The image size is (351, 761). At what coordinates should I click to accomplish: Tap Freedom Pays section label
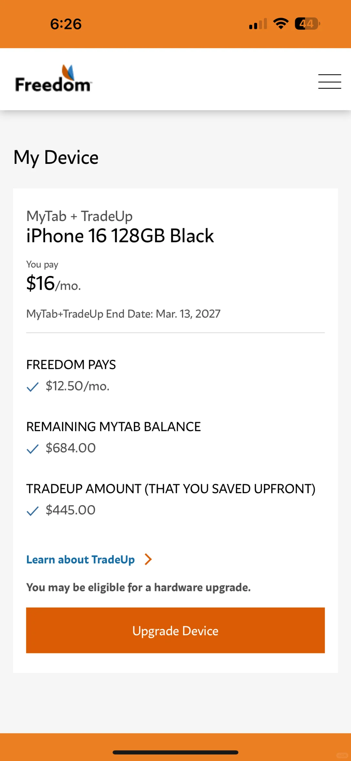(71, 364)
